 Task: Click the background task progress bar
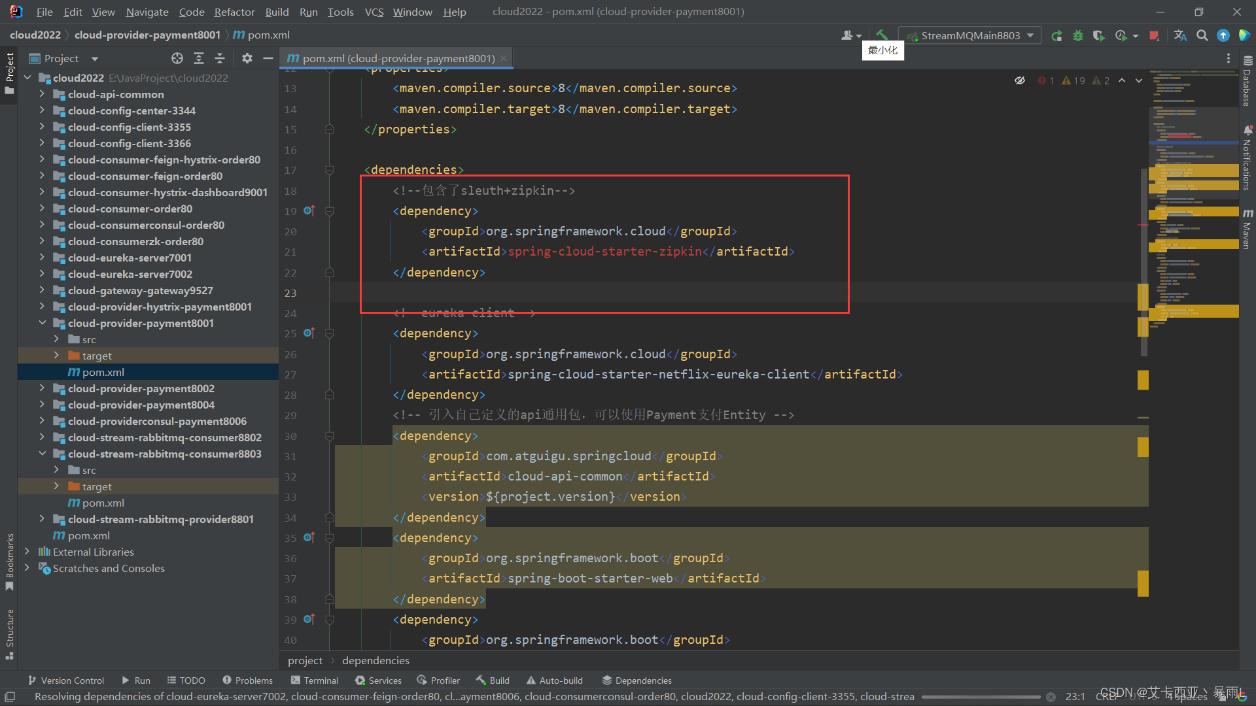click(981, 697)
